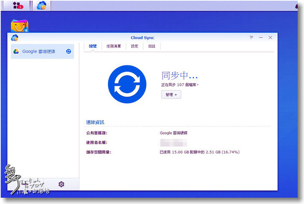Open the DSM main menu icon

(x=18, y=5)
